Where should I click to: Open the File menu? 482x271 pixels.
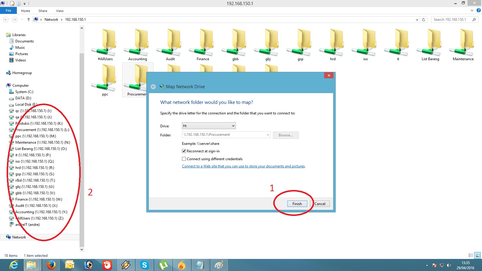point(8,11)
